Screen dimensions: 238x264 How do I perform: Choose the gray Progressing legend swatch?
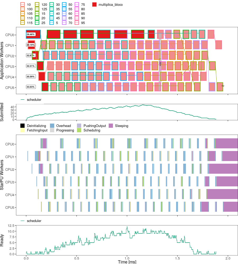[52, 130]
